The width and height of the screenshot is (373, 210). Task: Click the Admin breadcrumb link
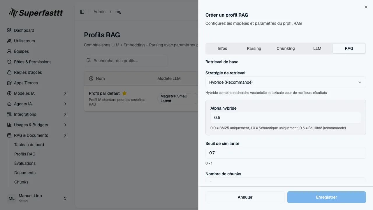(x=99, y=12)
